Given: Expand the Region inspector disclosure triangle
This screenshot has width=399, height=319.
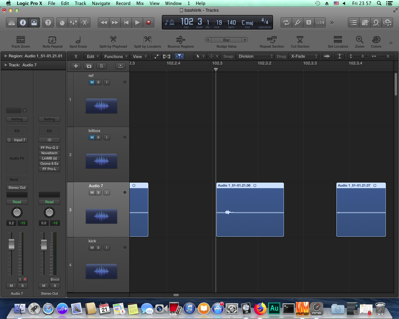Looking at the screenshot, I should click(x=6, y=56).
